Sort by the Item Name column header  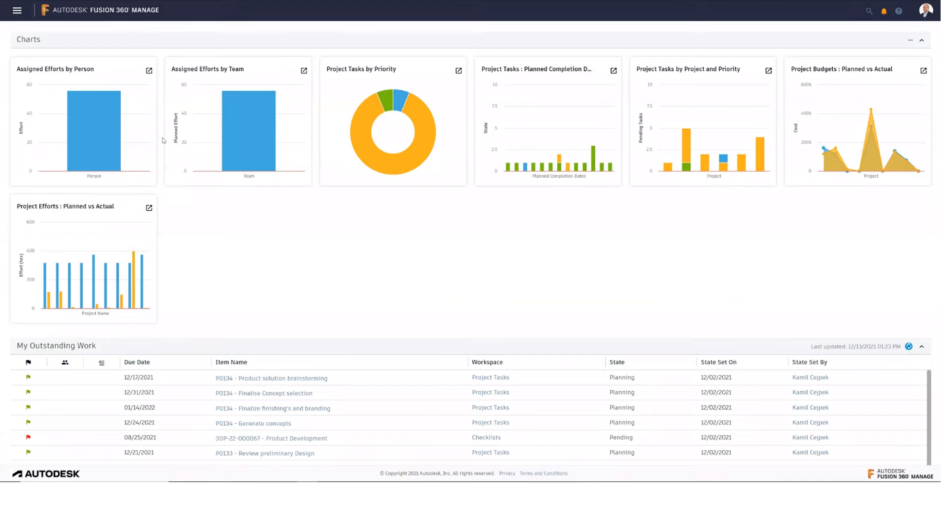231,362
